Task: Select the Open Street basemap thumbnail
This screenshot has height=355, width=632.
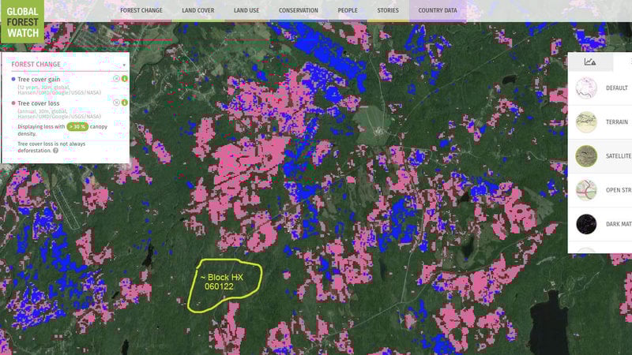Action: point(585,190)
